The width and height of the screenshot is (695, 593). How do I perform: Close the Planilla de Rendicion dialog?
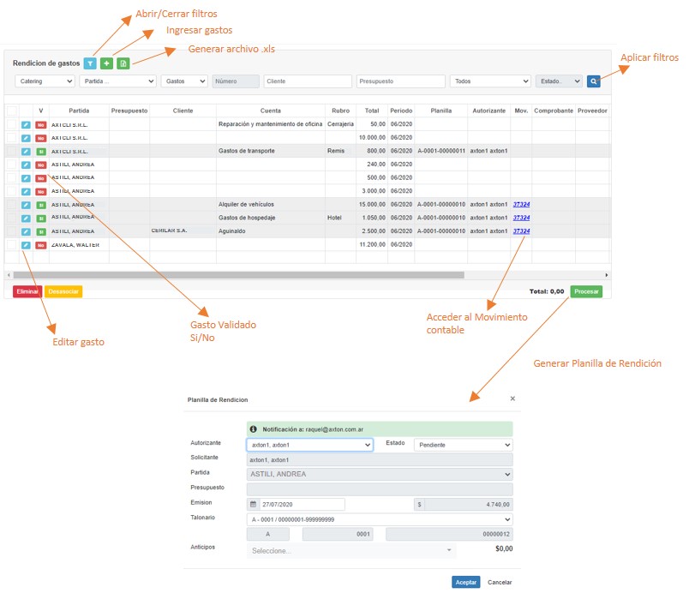[x=512, y=398]
